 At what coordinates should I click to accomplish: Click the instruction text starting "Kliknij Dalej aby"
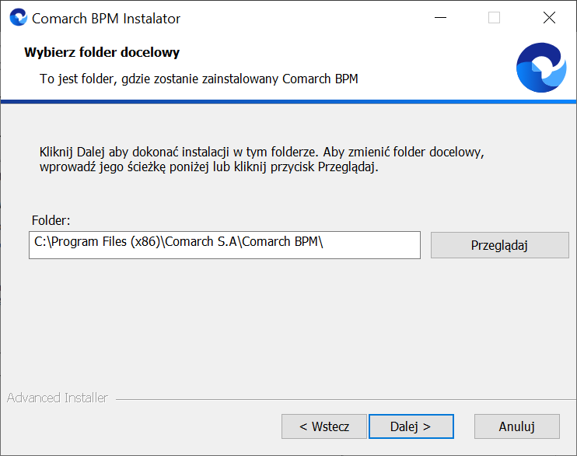click(261, 160)
